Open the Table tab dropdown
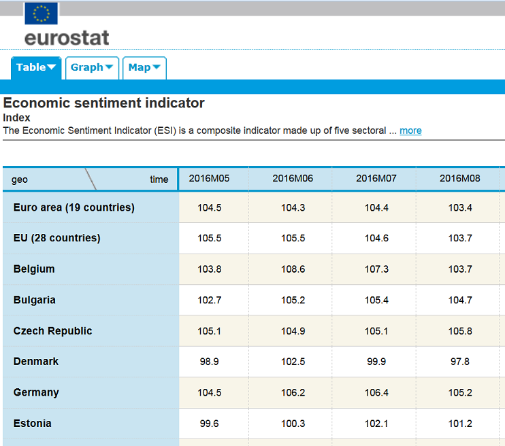Screen dimensions: 505x446 [36, 67]
